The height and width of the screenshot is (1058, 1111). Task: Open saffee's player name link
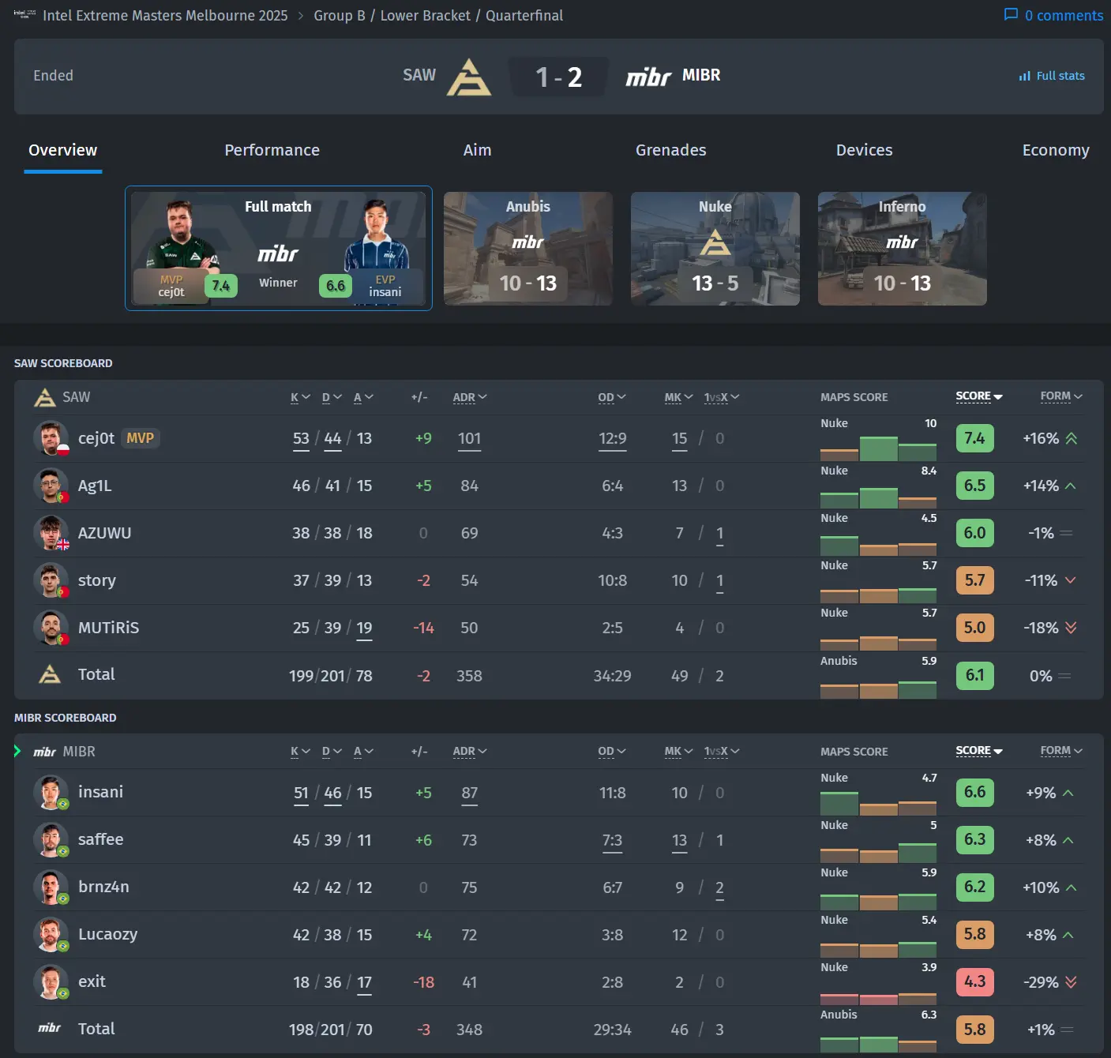(x=101, y=839)
